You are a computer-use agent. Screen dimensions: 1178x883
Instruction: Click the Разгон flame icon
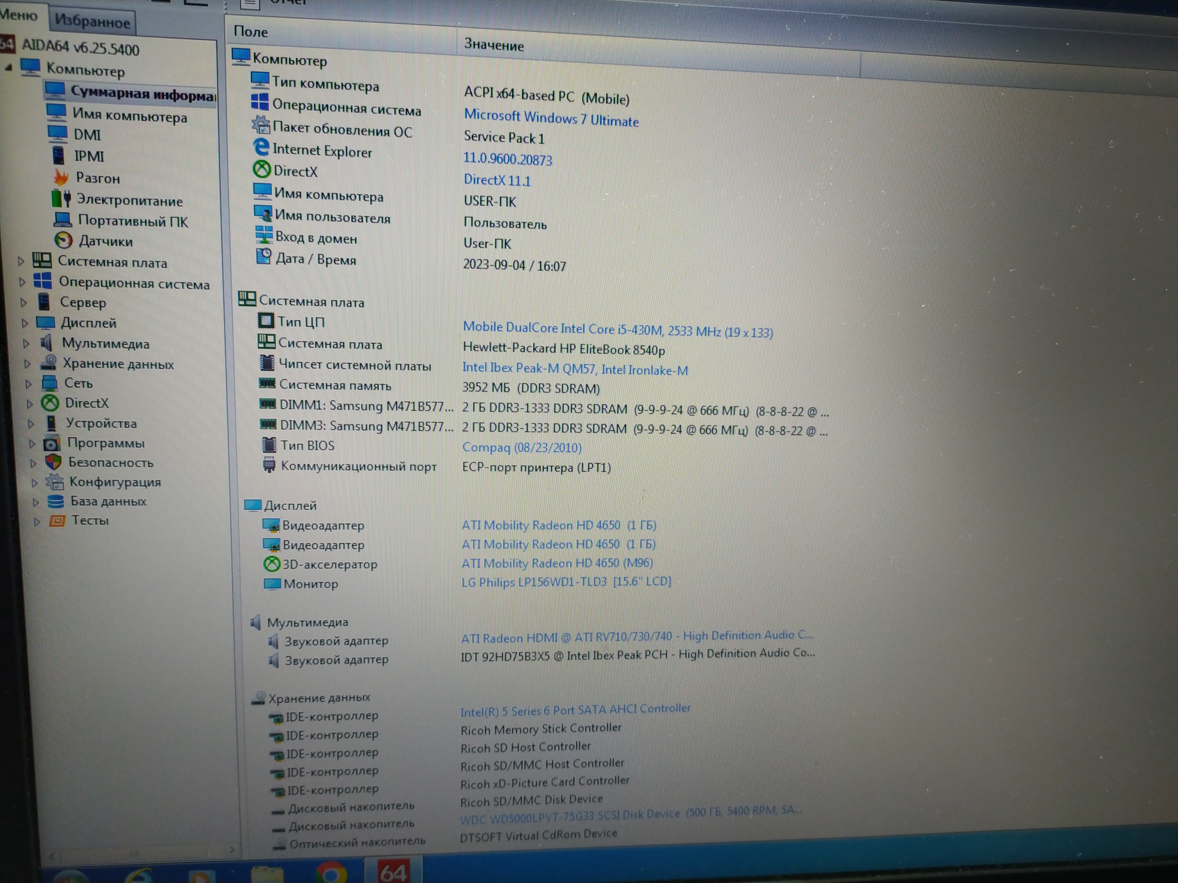61,177
